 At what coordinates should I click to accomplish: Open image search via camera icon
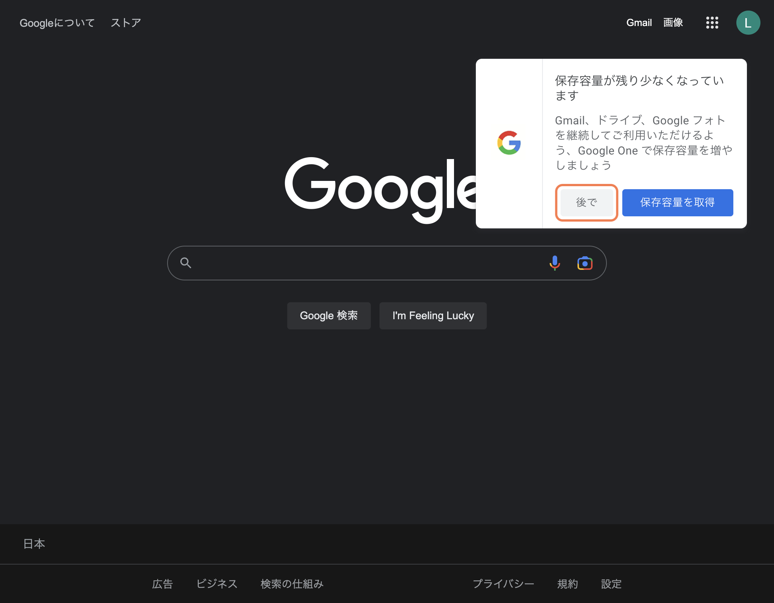tap(585, 263)
